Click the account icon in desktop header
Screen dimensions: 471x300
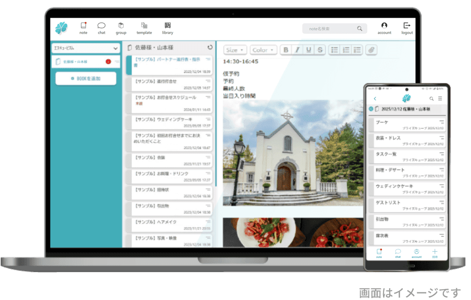pos(384,28)
